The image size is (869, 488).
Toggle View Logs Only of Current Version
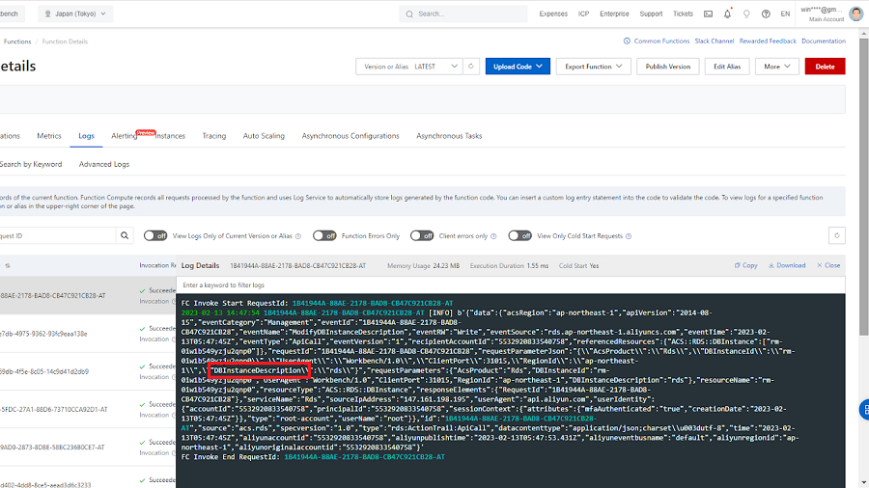155,235
